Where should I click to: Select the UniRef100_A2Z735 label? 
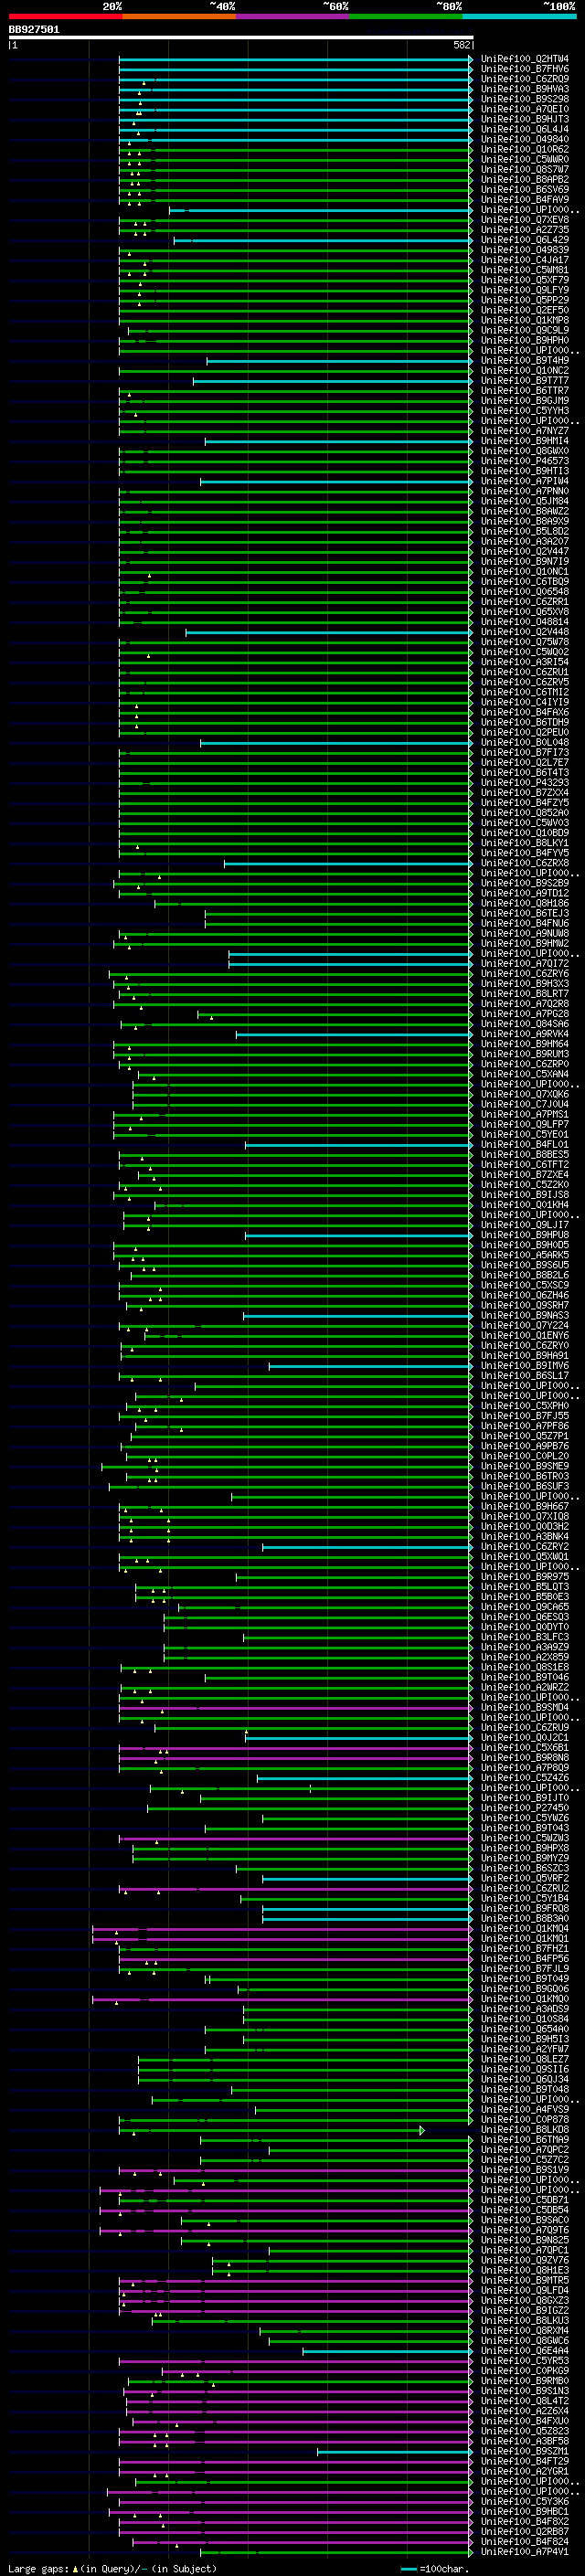point(525,230)
